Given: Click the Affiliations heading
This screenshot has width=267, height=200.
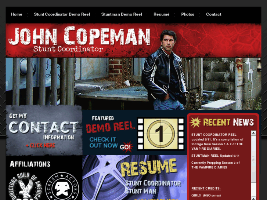Looking at the screenshot, I should point(30,164).
